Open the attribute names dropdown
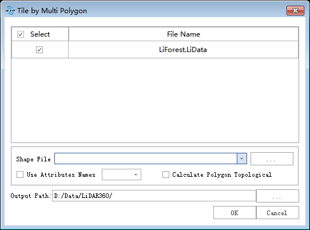 click(121, 175)
